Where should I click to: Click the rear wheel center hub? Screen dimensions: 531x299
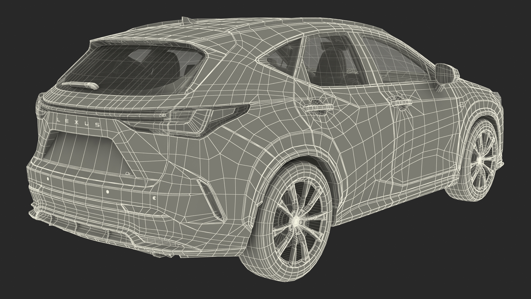[x=296, y=220]
